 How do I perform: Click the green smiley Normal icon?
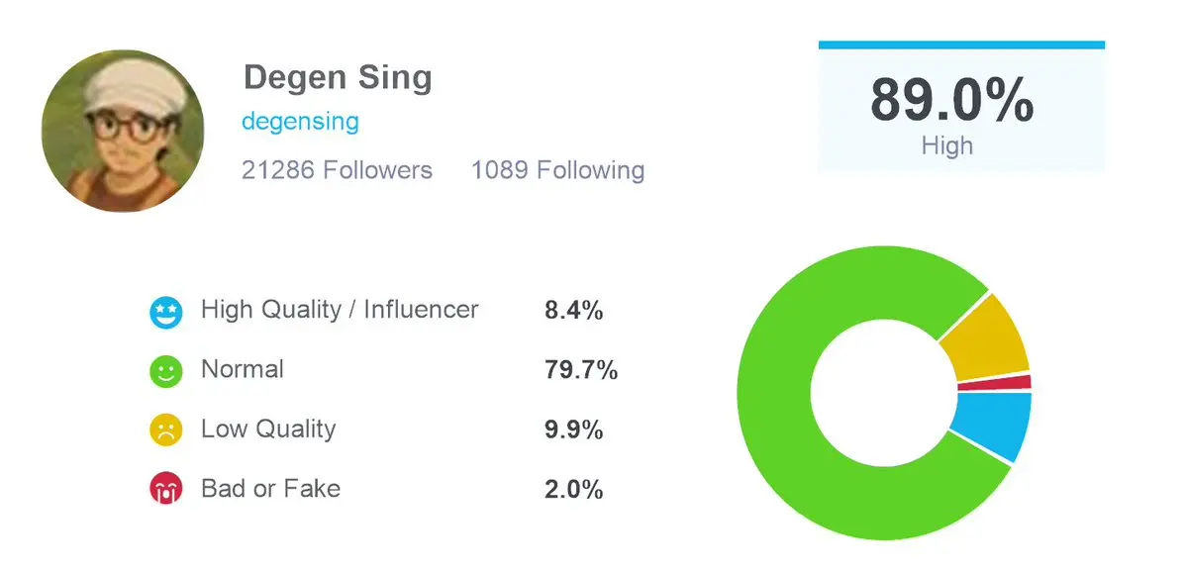[x=164, y=372]
